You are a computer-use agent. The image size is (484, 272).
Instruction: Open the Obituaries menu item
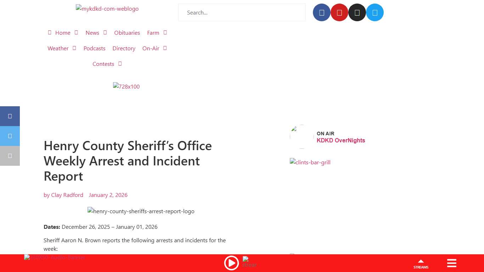(127, 33)
